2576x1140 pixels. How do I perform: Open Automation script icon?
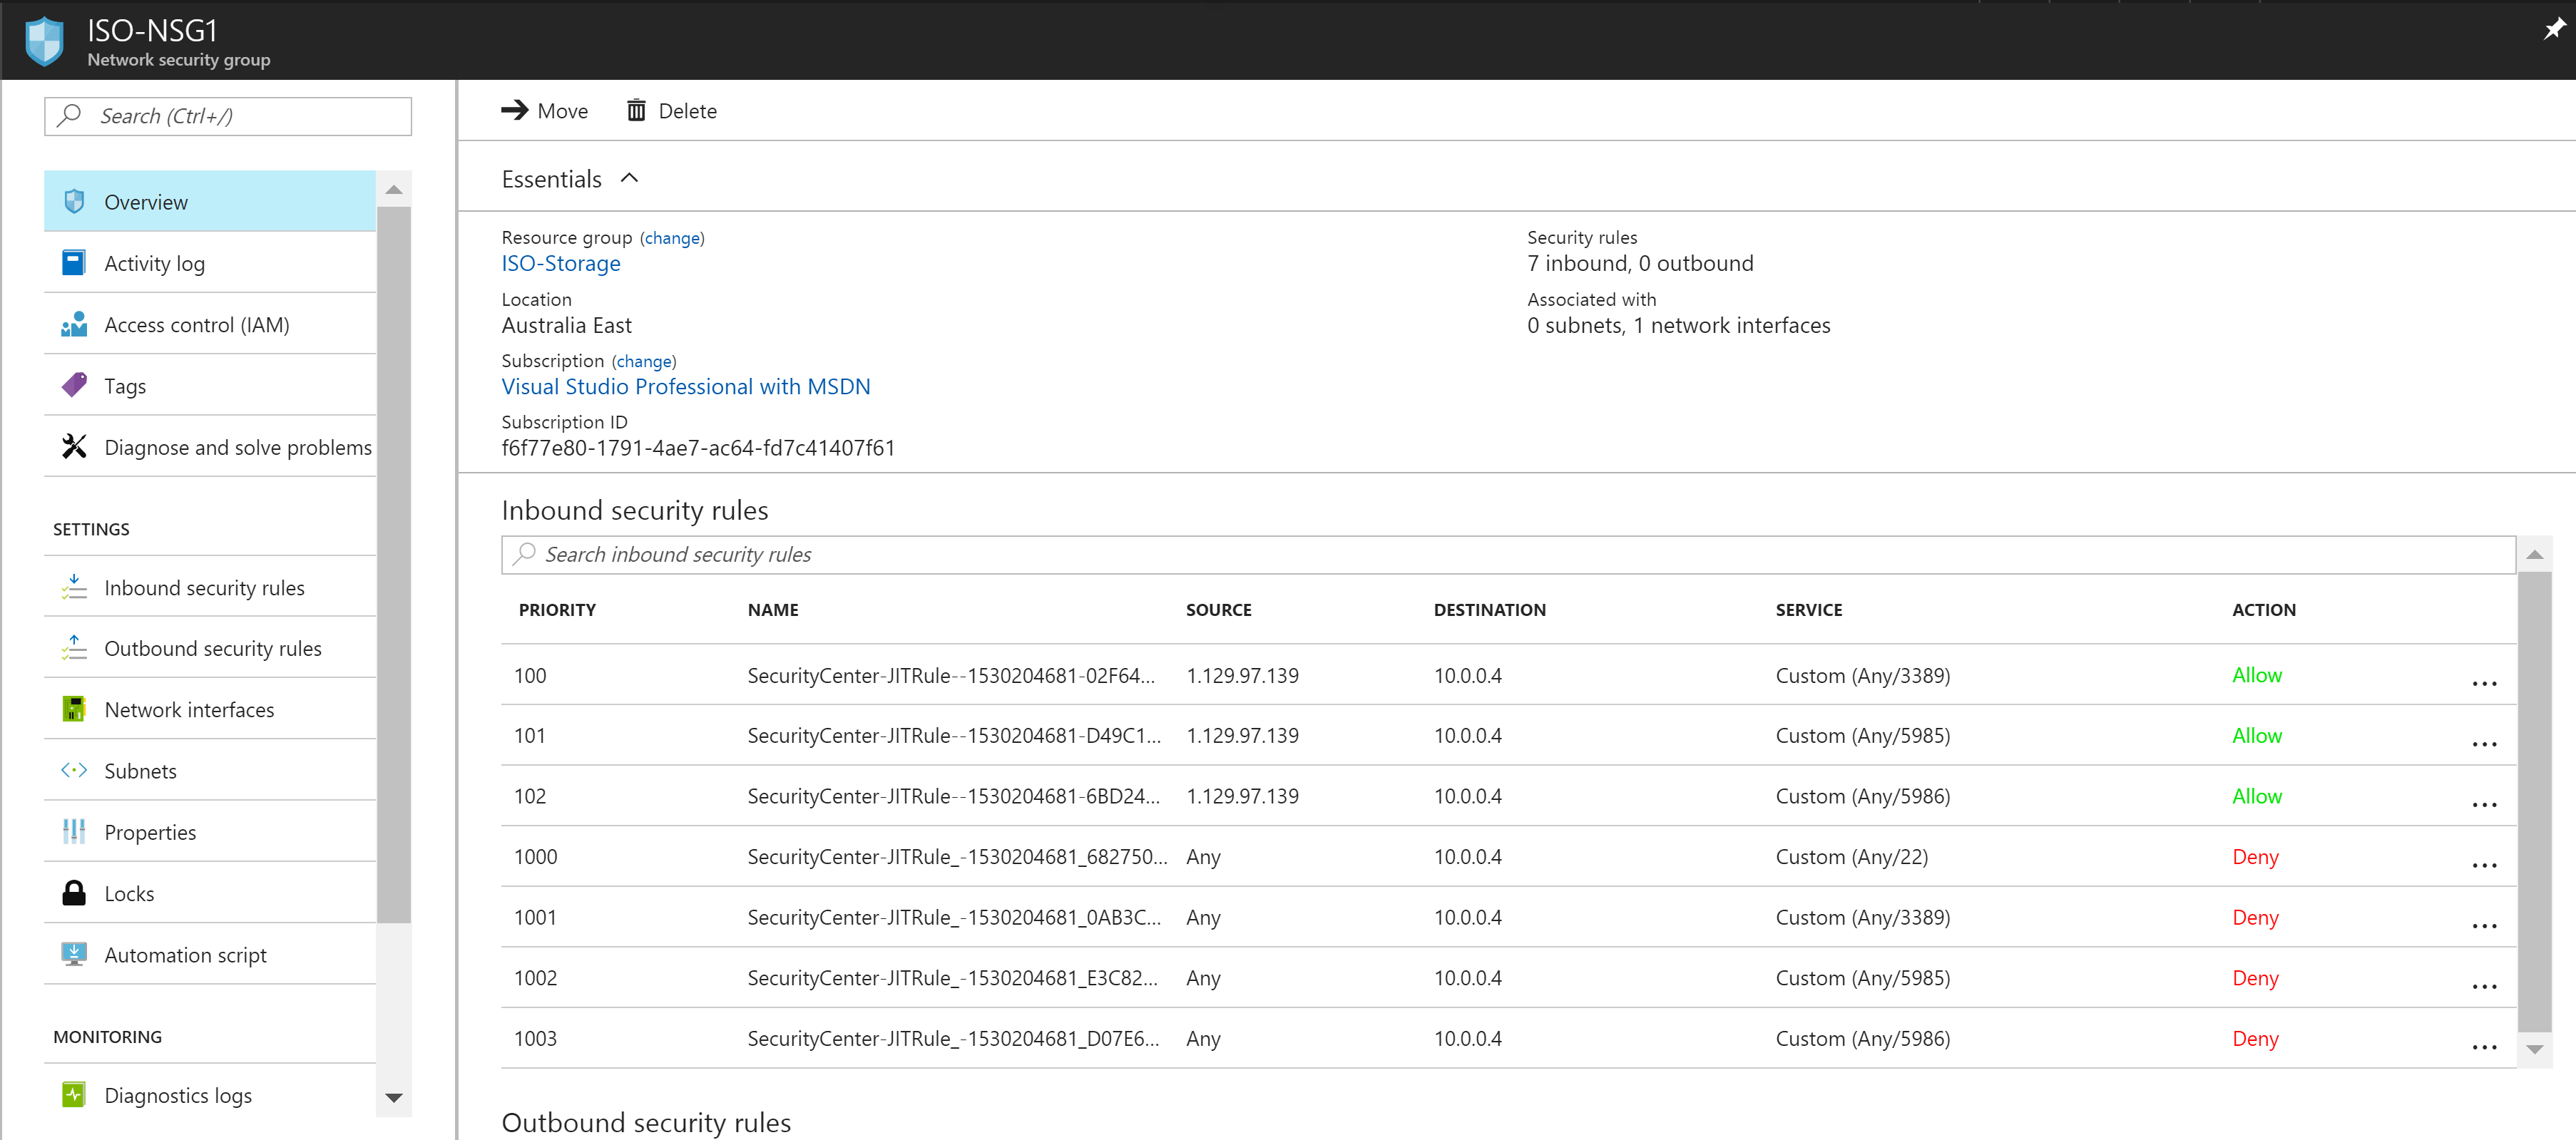tap(74, 954)
